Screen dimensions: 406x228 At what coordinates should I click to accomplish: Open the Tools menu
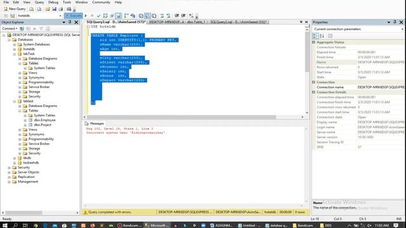point(67,3)
